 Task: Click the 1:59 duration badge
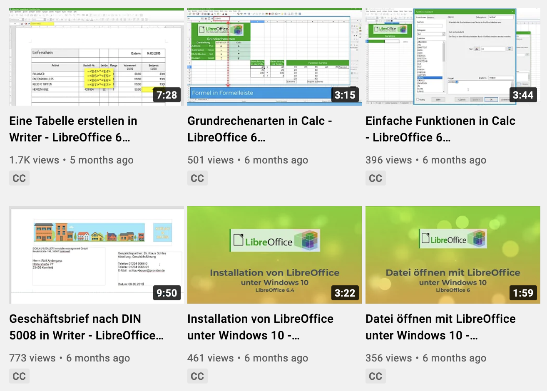(x=523, y=293)
